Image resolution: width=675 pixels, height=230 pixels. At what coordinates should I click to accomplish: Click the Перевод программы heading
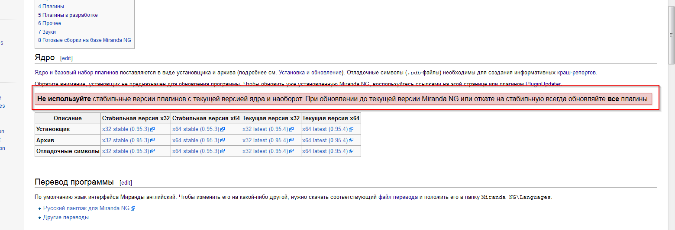[74, 182]
